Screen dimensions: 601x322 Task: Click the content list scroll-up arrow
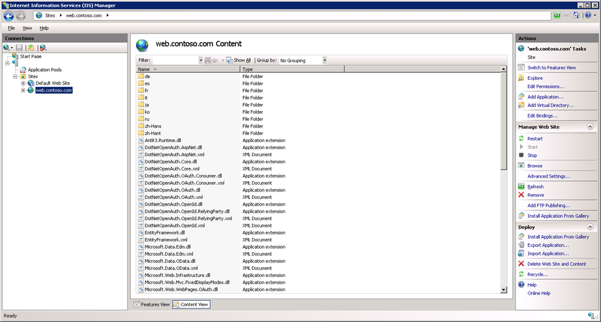(504, 69)
